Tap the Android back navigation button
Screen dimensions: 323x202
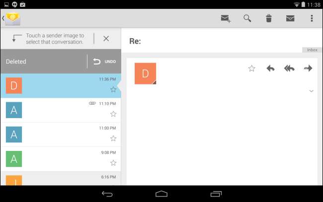click(107, 194)
